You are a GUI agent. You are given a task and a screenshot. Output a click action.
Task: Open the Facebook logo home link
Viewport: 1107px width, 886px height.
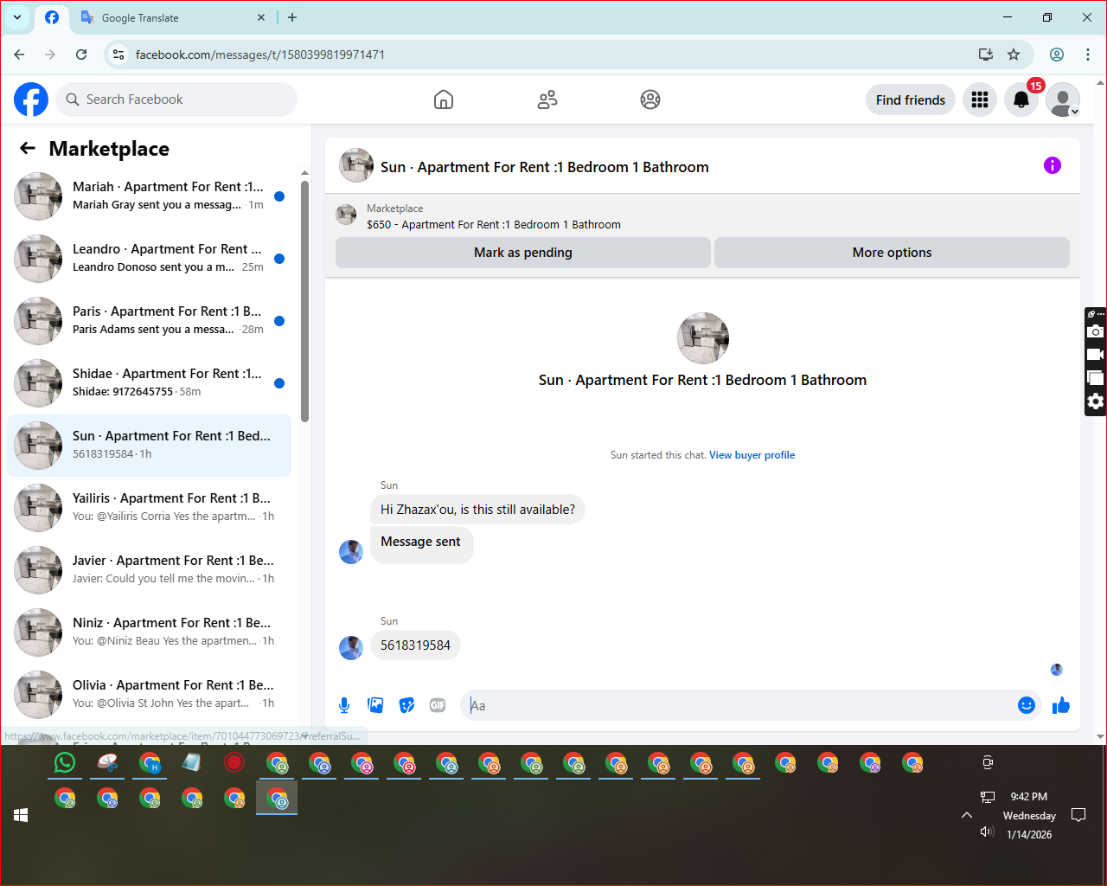click(31, 100)
